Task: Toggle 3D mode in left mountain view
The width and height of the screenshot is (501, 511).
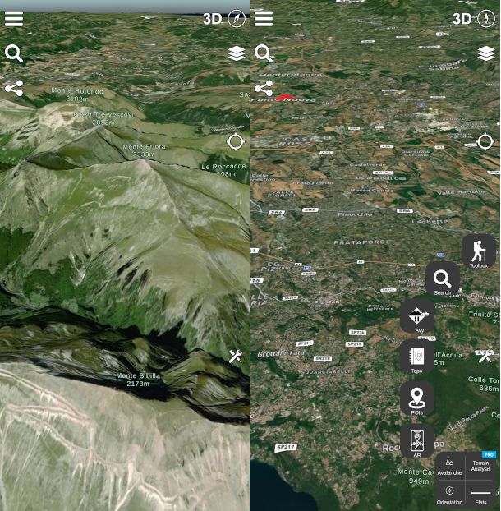Action: [x=213, y=18]
